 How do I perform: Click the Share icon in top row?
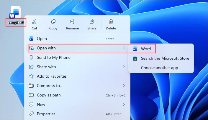click(92, 21)
